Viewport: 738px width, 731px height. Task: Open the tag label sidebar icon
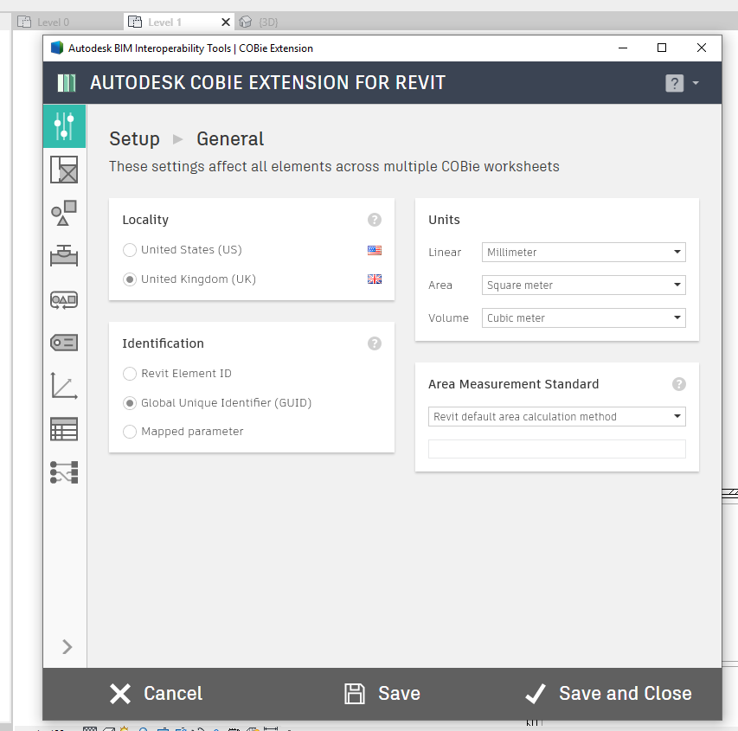(x=65, y=343)
